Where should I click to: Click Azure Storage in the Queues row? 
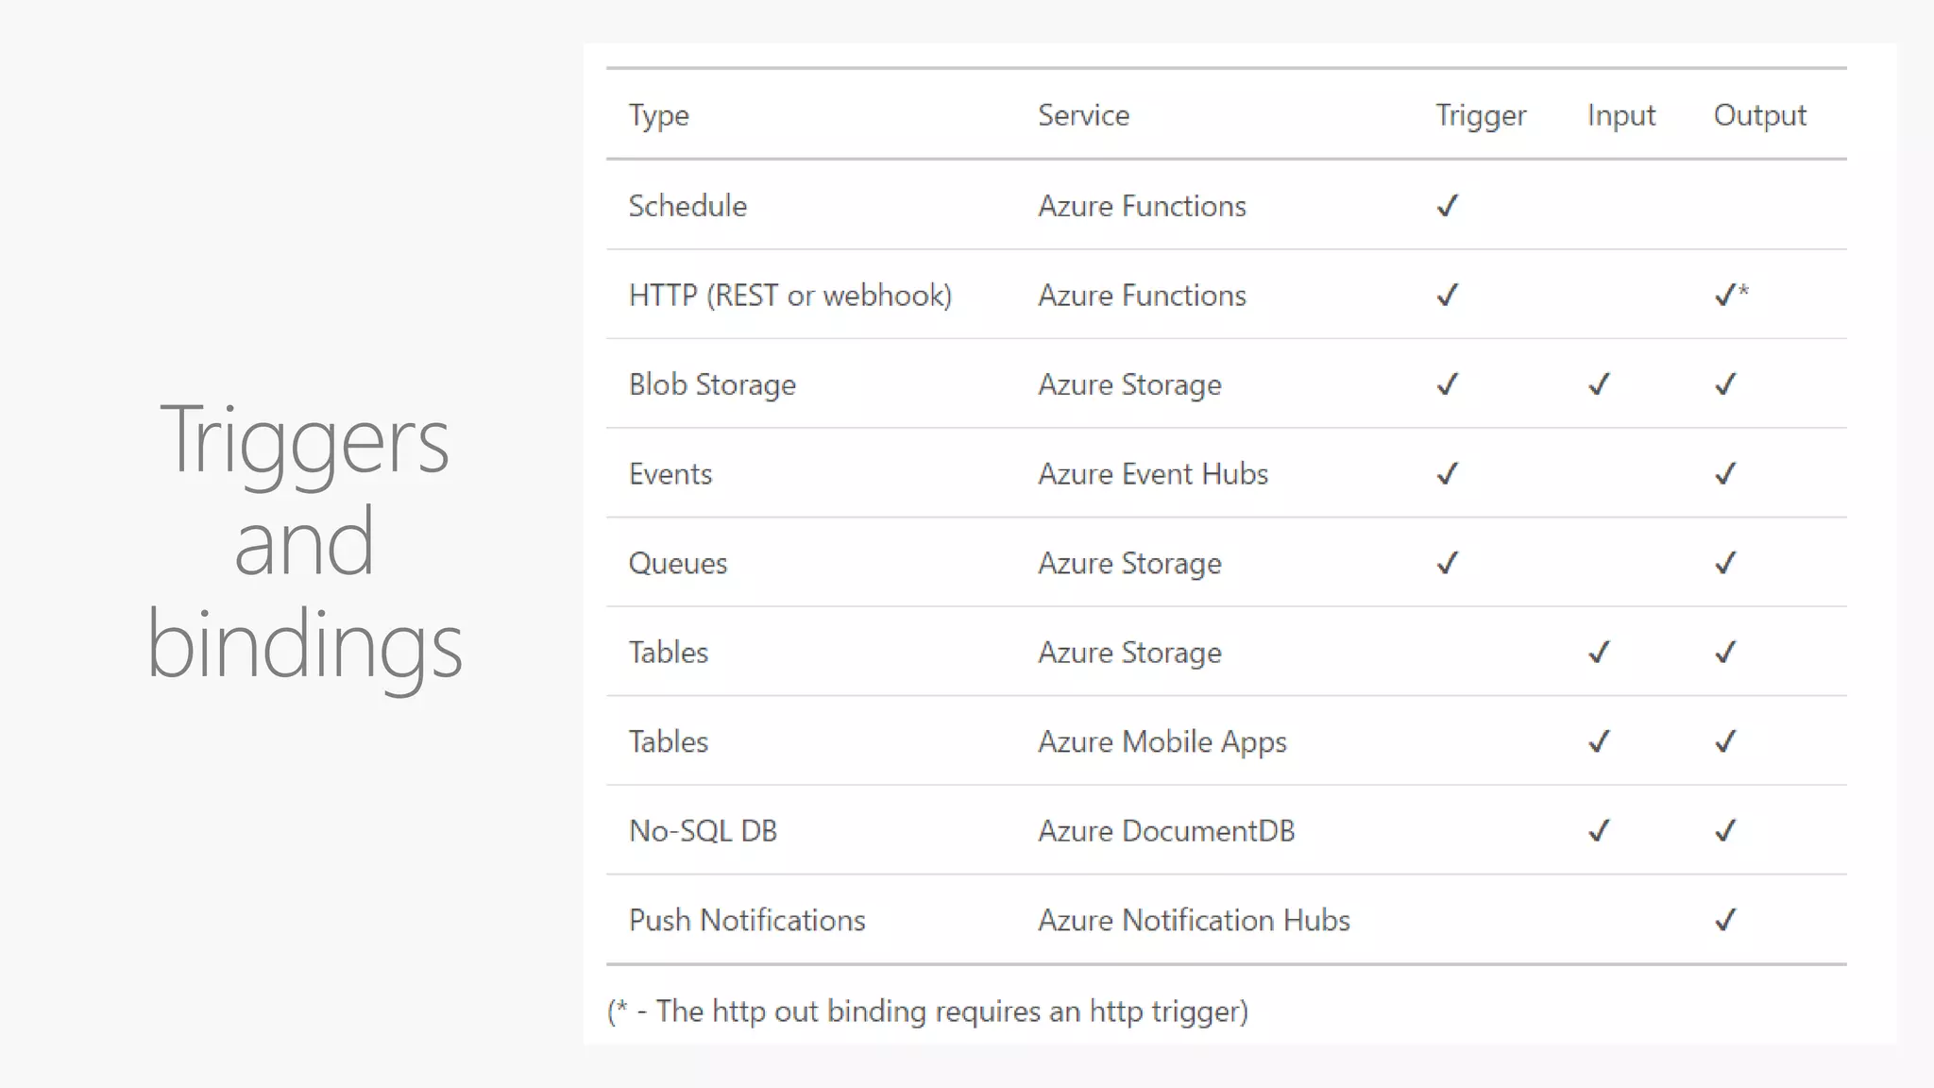1129,564
